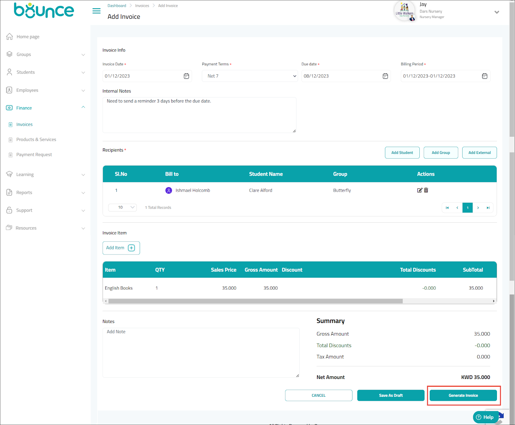Open the Support sidebar menu item
This screenshot has height=425, width=515.
(x=24, y=210)
